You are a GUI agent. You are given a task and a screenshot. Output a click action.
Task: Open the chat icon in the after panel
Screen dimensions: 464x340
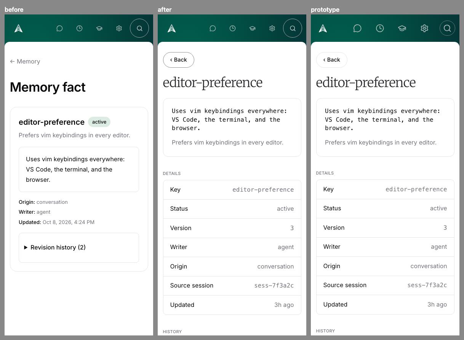213,28
